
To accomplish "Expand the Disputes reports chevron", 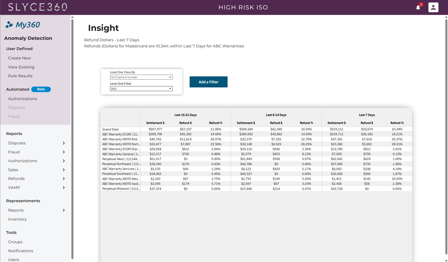I will pyautogui.click(x=64, y=143).
